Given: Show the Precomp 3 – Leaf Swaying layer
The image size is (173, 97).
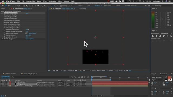Looking at the screenshot, I should 1,86.
